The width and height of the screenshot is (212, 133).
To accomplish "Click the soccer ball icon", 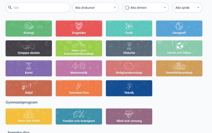I will (179, 46).
